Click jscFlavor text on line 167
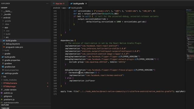 (90, 81)
